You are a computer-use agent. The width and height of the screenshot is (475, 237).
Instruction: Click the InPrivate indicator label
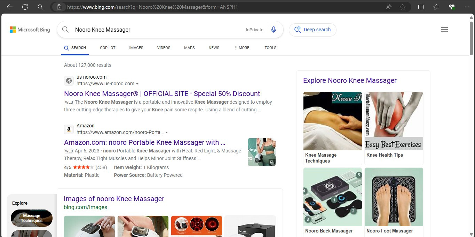[254, 30]
